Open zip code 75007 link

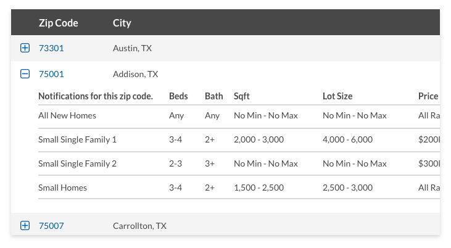(x=51, y=226)
